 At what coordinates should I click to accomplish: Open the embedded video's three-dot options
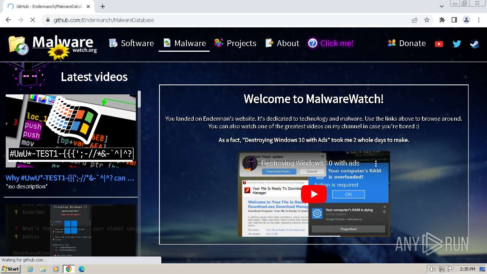pos(376,163)
